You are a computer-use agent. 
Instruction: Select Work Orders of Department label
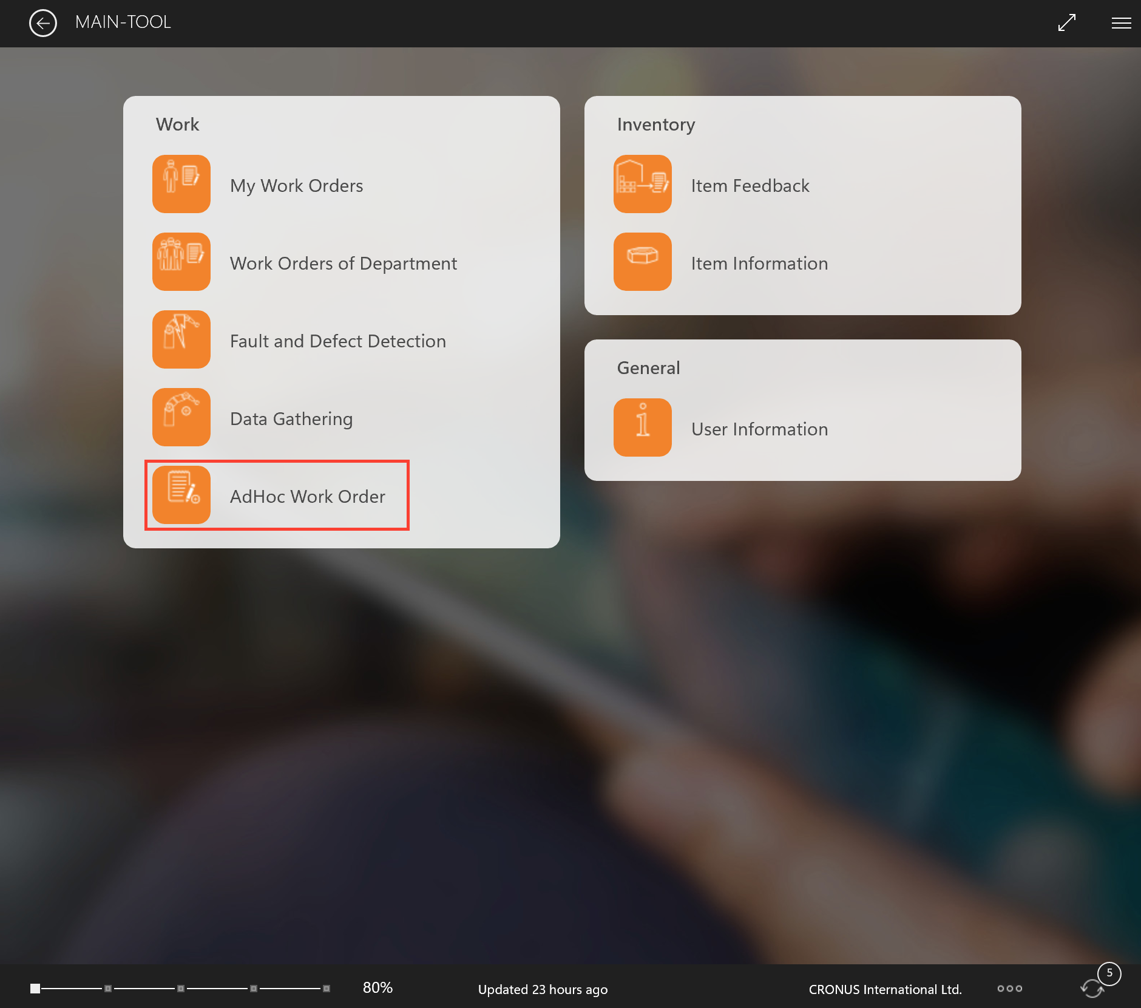[344, 264]
